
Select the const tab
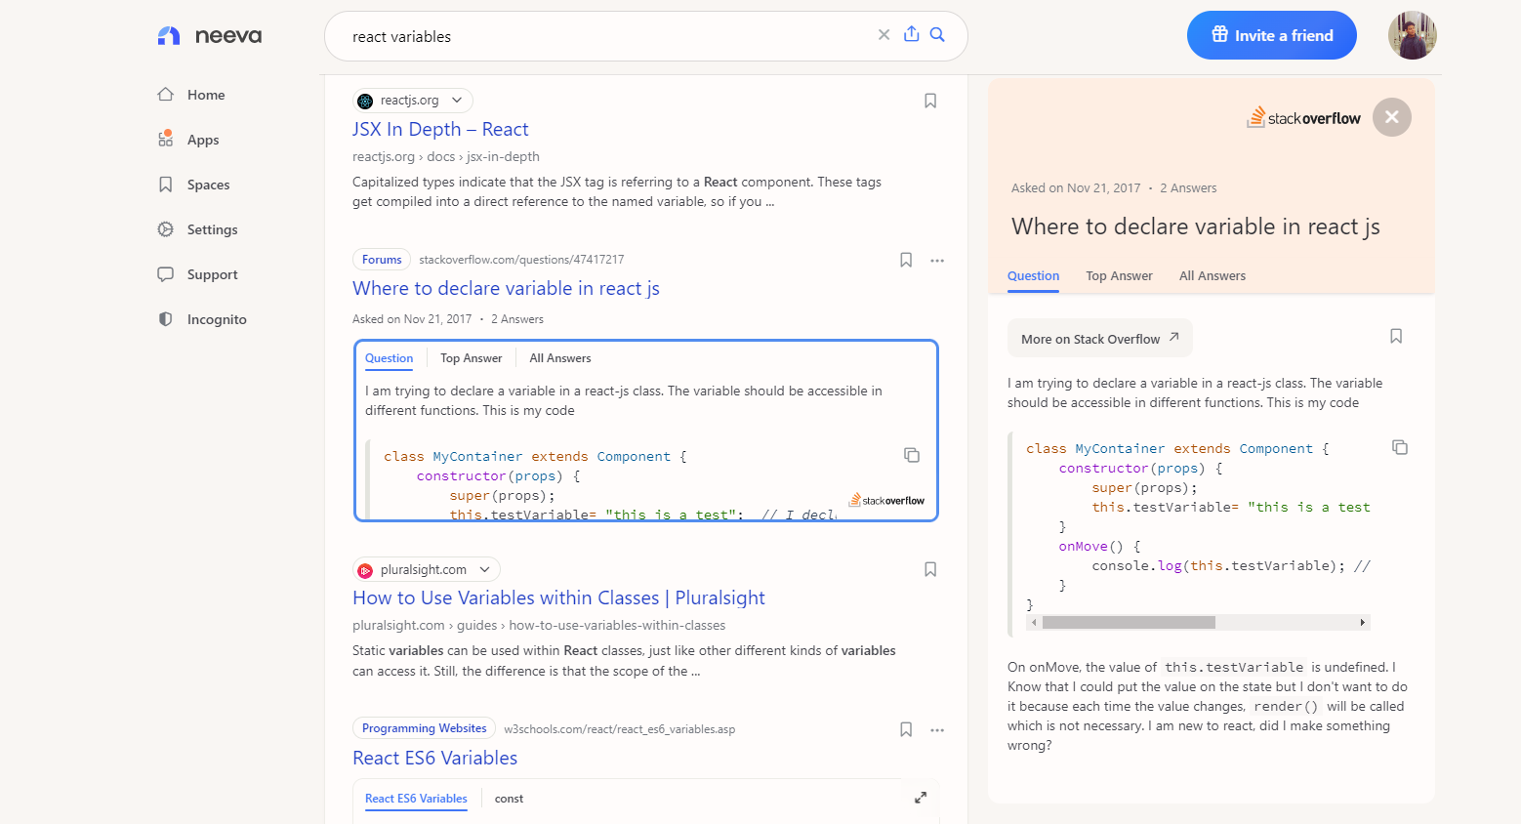tap(509, 799)
